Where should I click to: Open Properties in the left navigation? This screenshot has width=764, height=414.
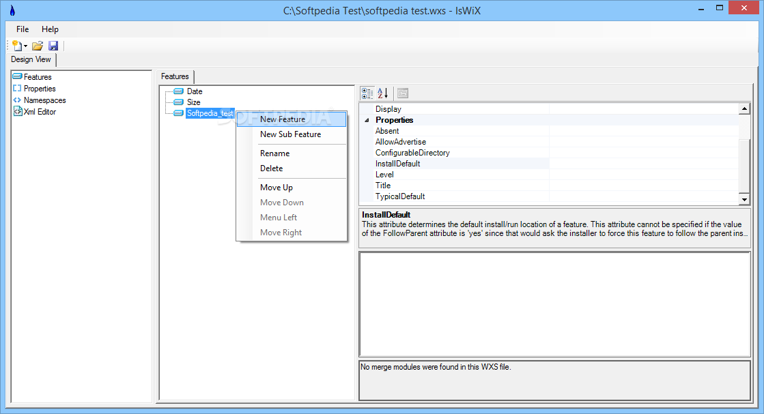40,89
